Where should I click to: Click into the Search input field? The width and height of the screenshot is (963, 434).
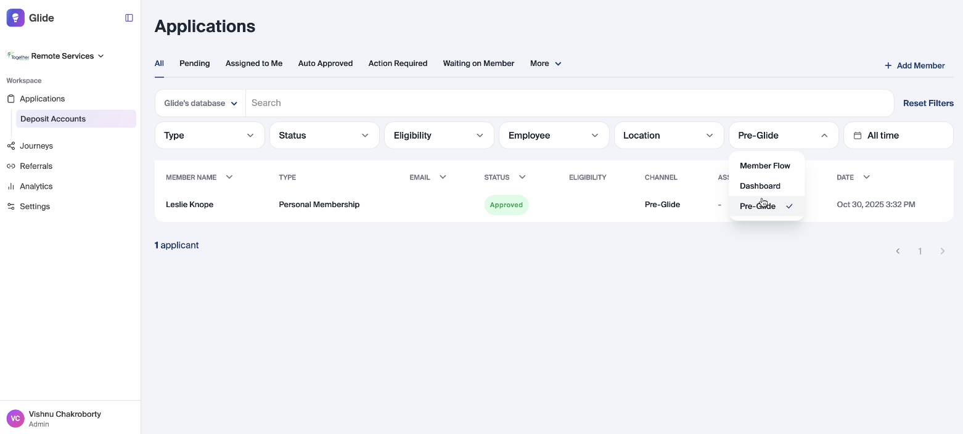click(x=567, y=104)
